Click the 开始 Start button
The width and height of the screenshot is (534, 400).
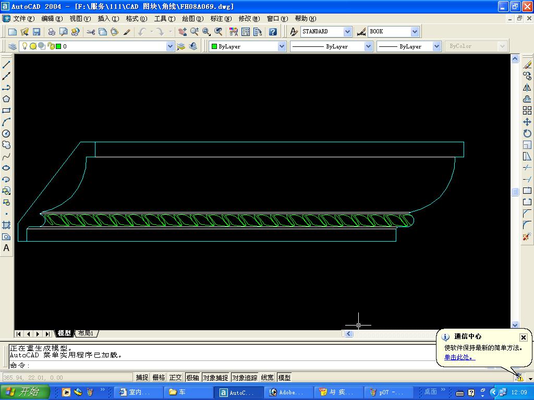click(x=25, y=392)
